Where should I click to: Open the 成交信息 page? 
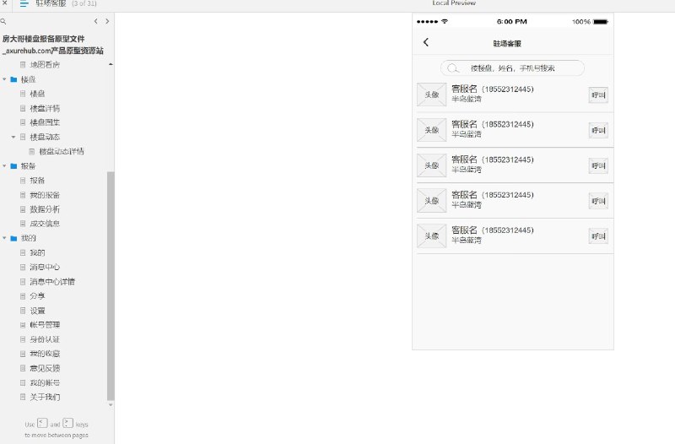click(x=45, y=224)
